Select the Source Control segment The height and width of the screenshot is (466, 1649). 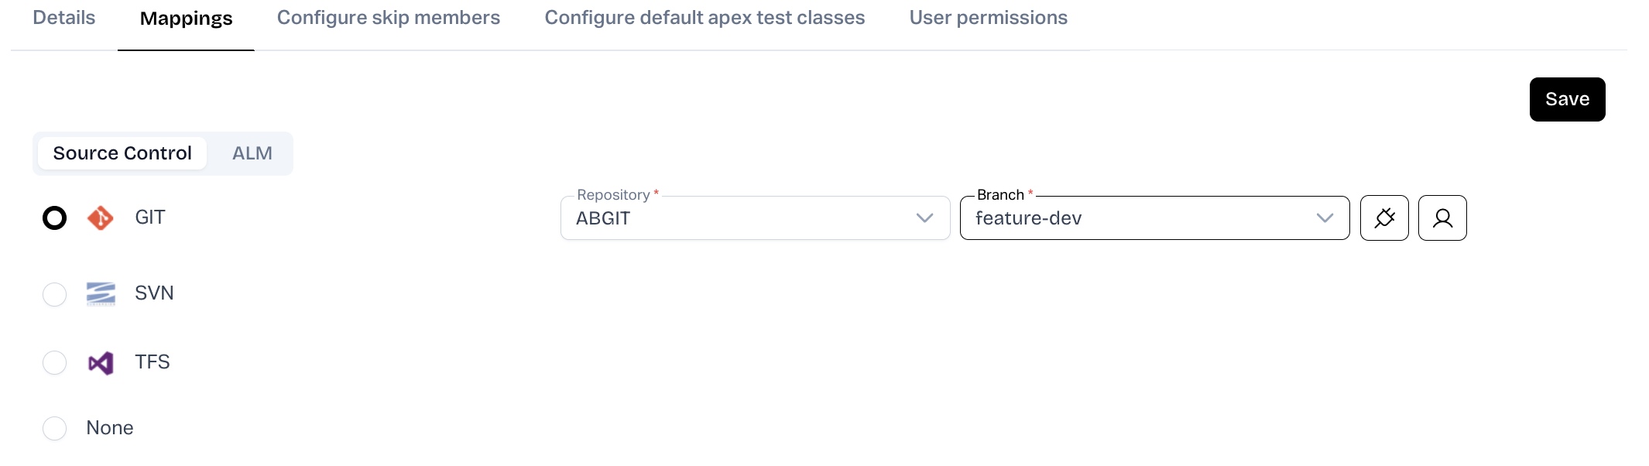point(122,153)
